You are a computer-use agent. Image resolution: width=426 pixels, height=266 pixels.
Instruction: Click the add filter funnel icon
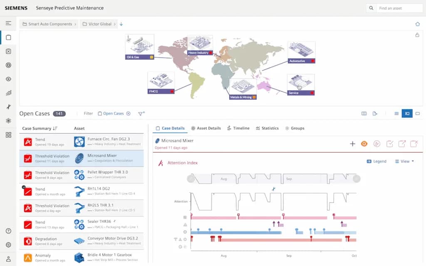(x=141, y=113)
